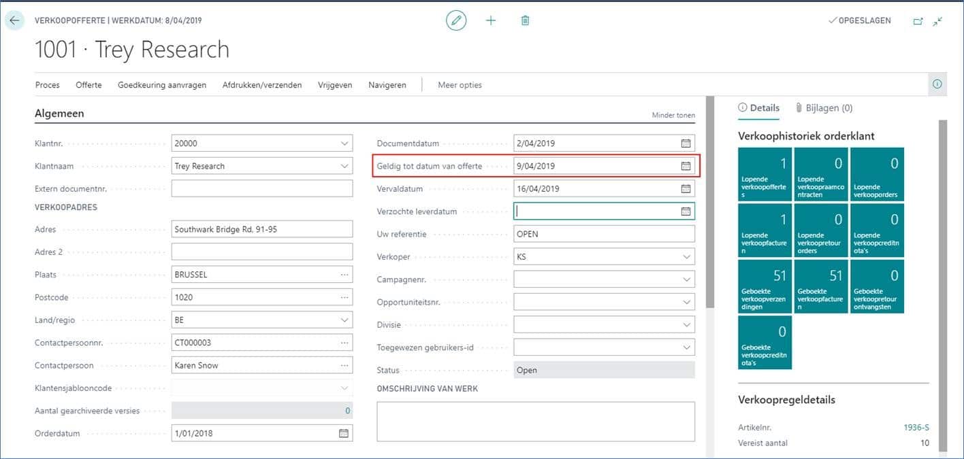This screenshot has height=459, width=964.
Task: Open calendar for Vervaldatum
Action: 686,188
